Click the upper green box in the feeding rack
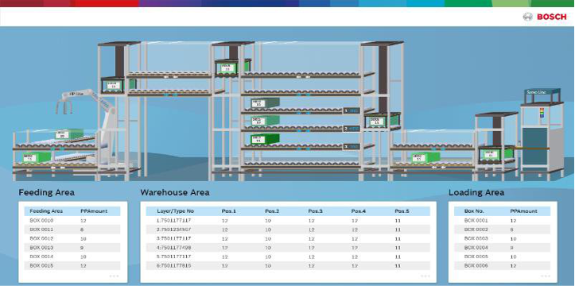 (69, 134)
